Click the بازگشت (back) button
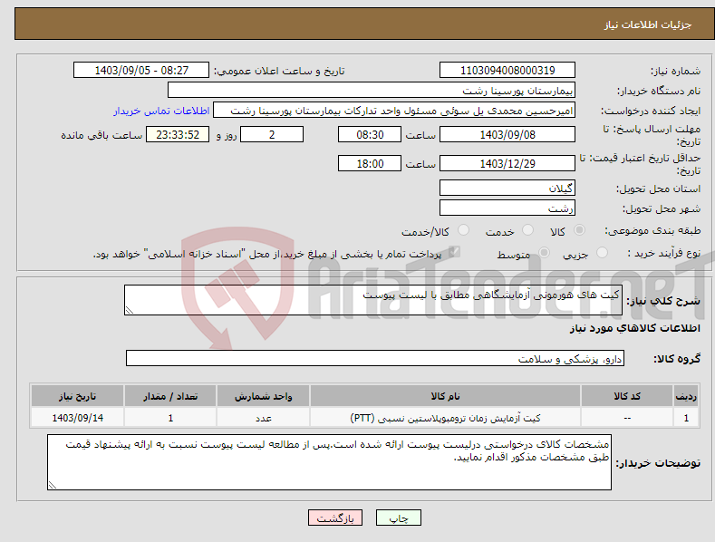The height and width of the screenshot is (542, 715). (335, 518)
